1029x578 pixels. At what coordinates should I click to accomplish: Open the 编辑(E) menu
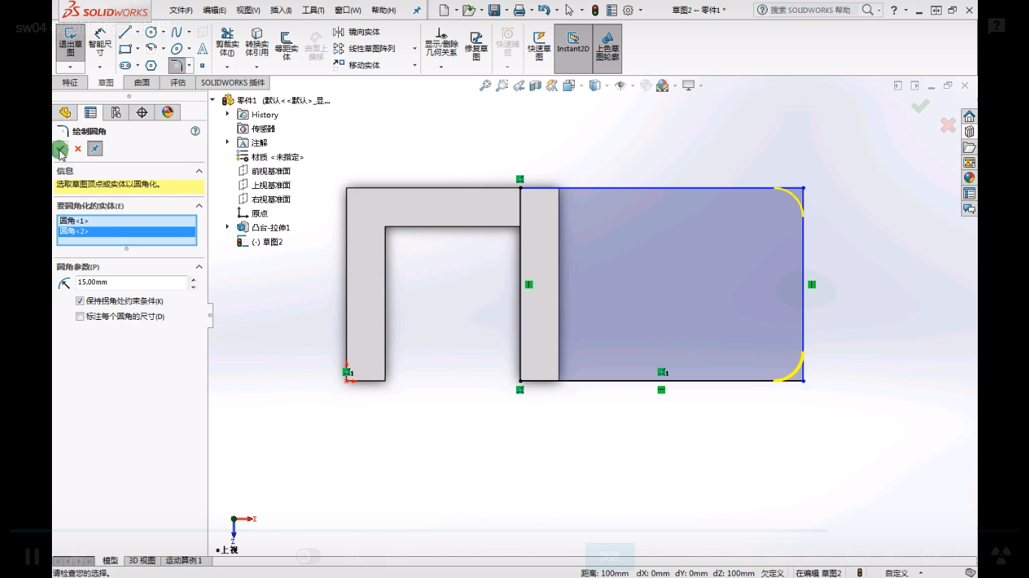point(214,11)
